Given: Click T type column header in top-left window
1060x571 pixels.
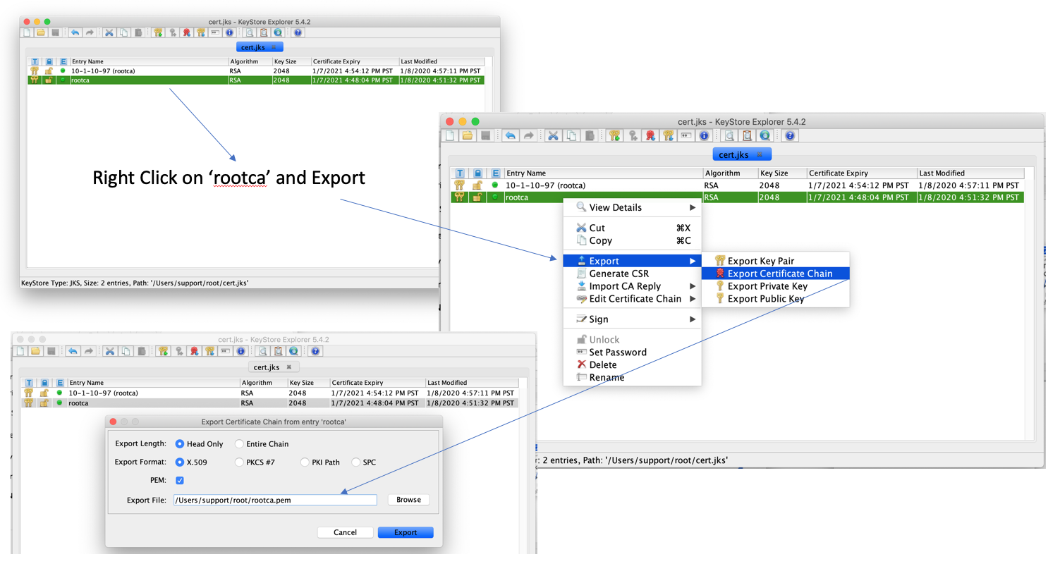Looking at the screenshot, I should pos(34,62).
